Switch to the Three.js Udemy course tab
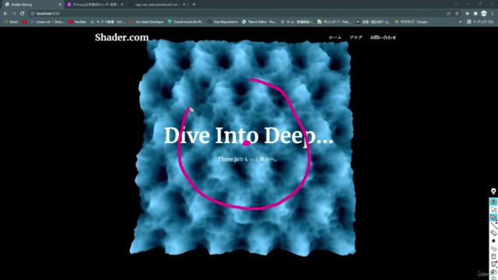The height and width of the screenshot is (280, 498). (95, 5)
